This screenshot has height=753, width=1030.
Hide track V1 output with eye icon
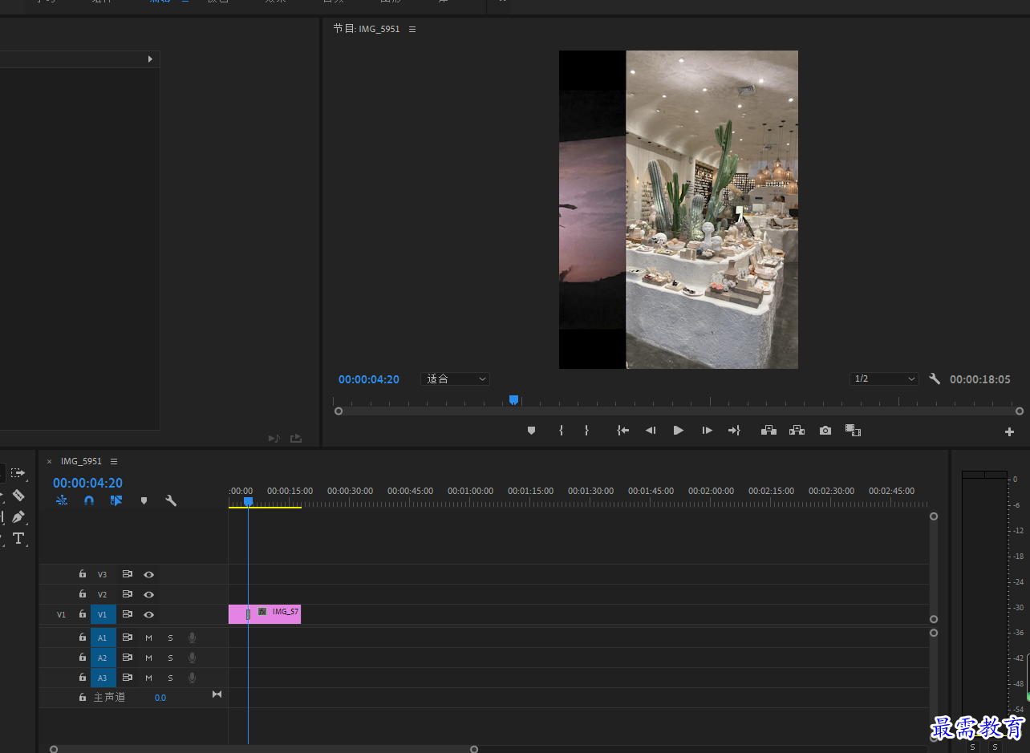[148, 614]
